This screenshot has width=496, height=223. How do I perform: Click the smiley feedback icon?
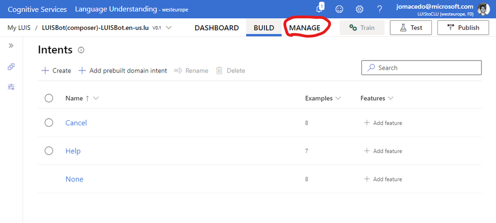click(340, 9)
